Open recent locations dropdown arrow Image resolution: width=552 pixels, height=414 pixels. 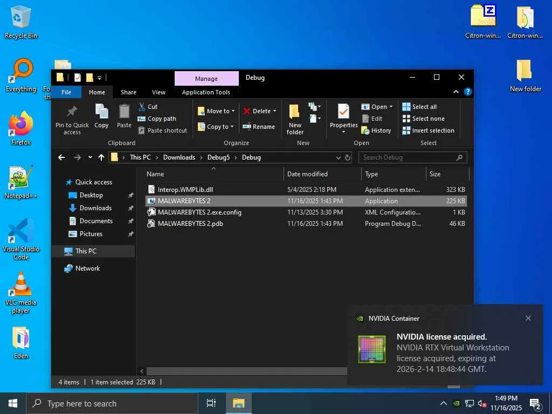point(90,157)
